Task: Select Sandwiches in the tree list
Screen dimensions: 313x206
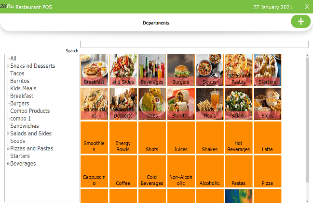Action: [x=24, y=126]
